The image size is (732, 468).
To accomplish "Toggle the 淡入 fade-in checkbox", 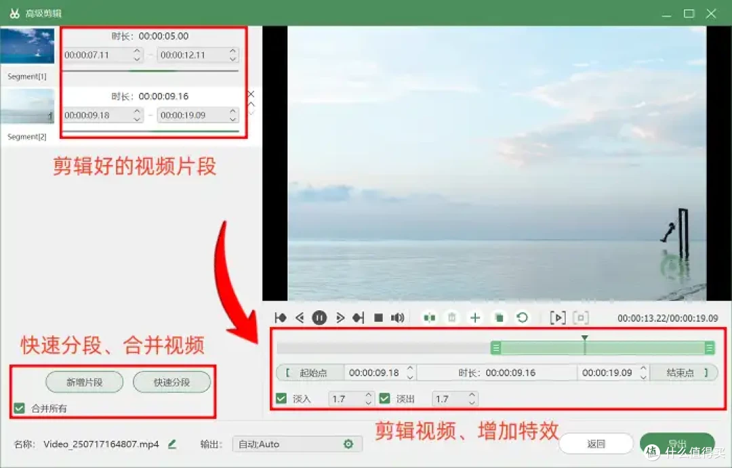I will tap(281, 398).
